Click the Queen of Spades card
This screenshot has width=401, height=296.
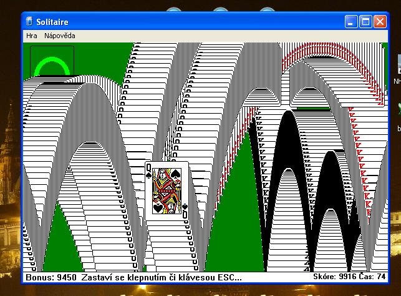[167, 190]
